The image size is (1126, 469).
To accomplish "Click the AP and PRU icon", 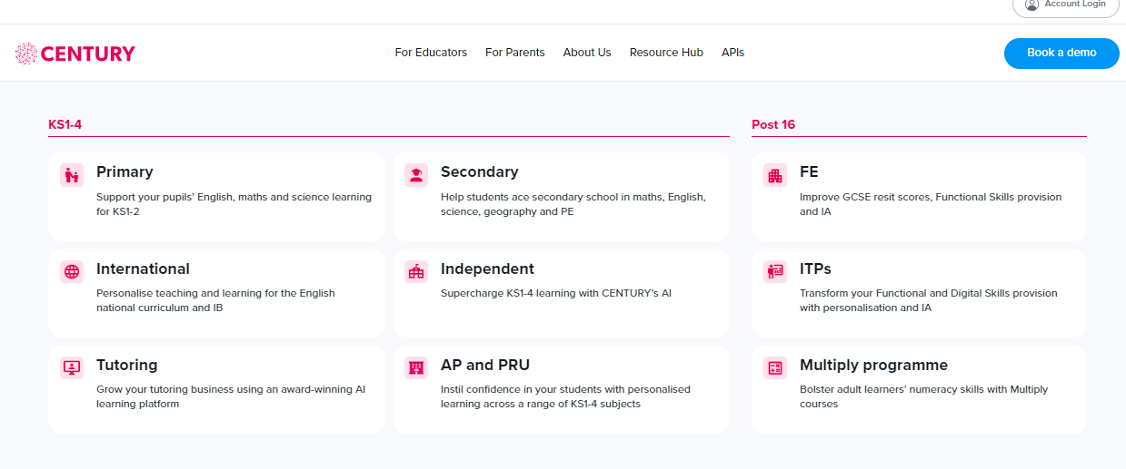I will click(416, 367).
